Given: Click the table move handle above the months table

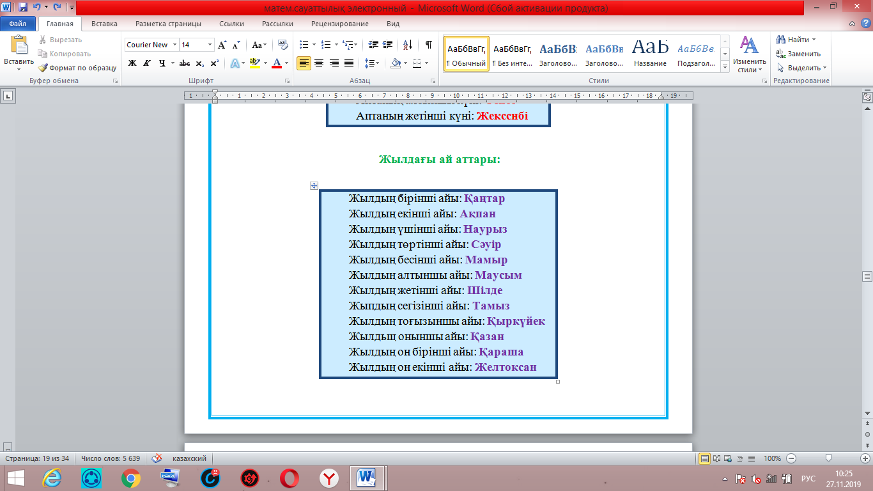Looking at the screenshot, I should click(314, 185).
